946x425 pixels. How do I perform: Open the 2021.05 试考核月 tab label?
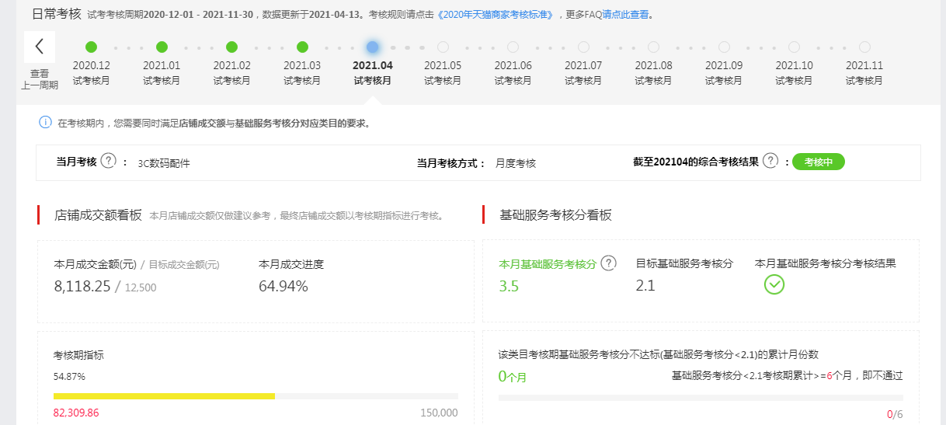click(x=443, y=73)
